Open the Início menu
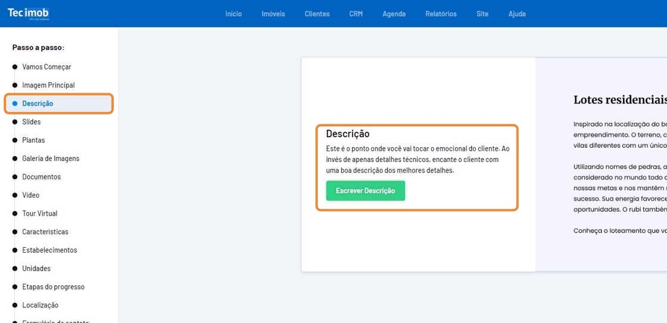Screen dimensions: 667x323 (x=233, y=14)
